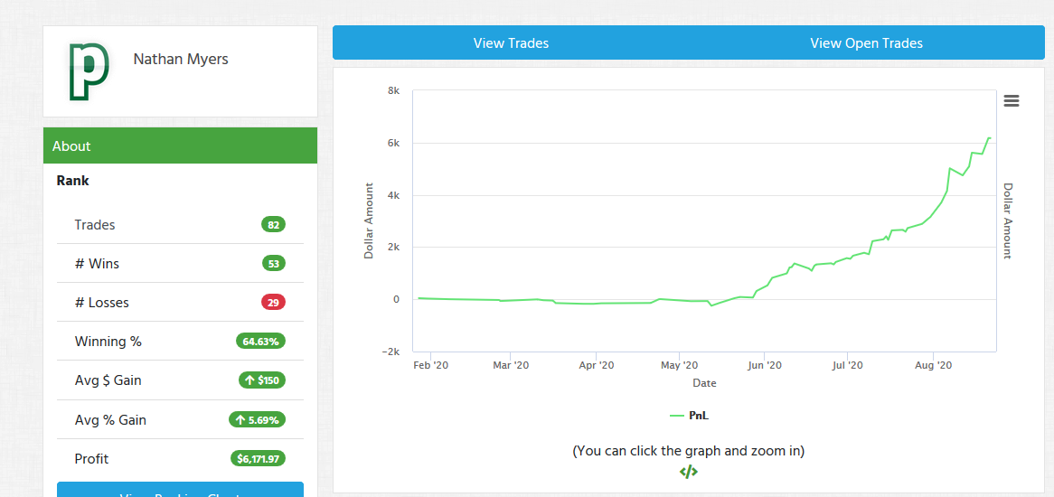Click the Rank heading in About panel
Viewport: 1054px width, 497px height.
pyautogui.click(x=73, y=181)
